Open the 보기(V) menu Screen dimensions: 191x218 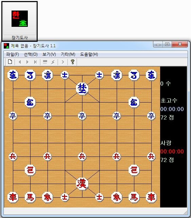pos(49,54)
